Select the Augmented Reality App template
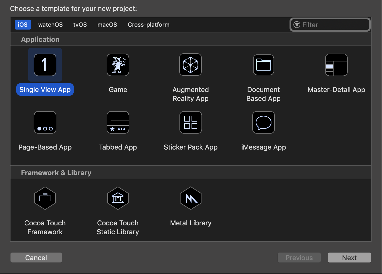Viewport: 382px width, 274px height. pyautogui.click(x=190, y=65)
